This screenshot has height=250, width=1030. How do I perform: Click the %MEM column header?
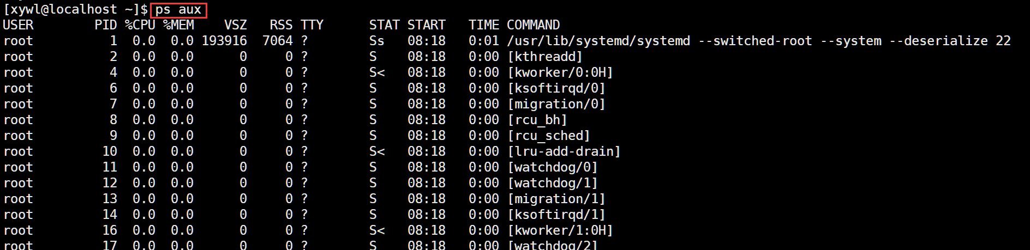(x=178, y=25)
